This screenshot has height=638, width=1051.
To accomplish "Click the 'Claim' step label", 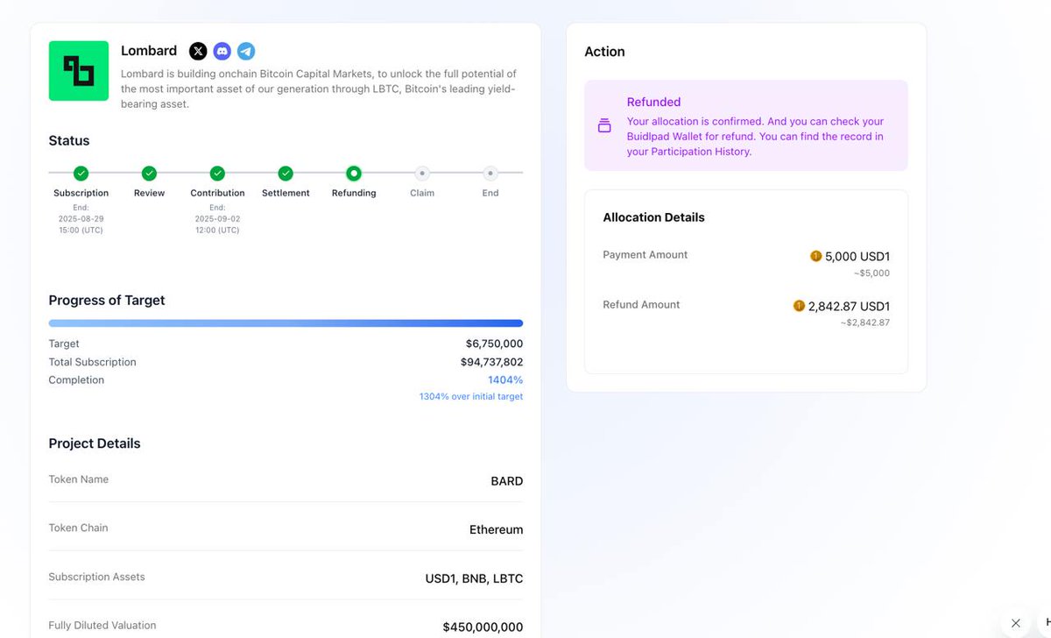I will point(422,193).
